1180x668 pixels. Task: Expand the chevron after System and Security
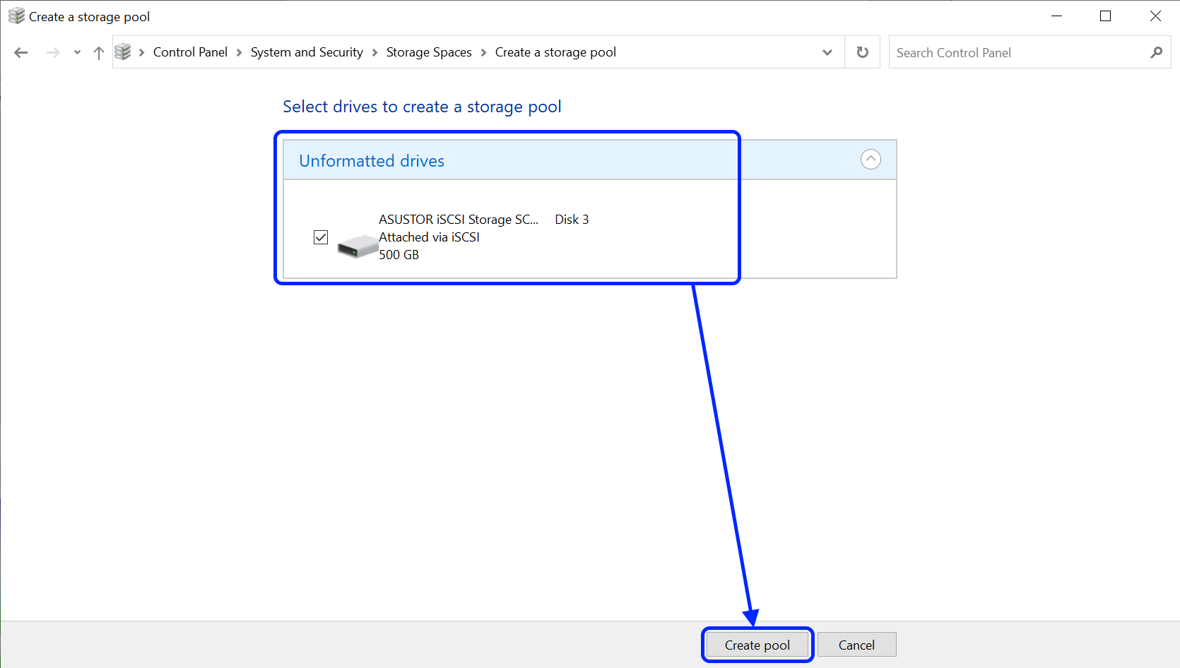click(374, 52)
